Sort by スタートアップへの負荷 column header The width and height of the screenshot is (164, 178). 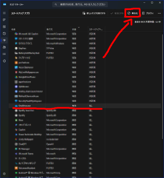96,29
